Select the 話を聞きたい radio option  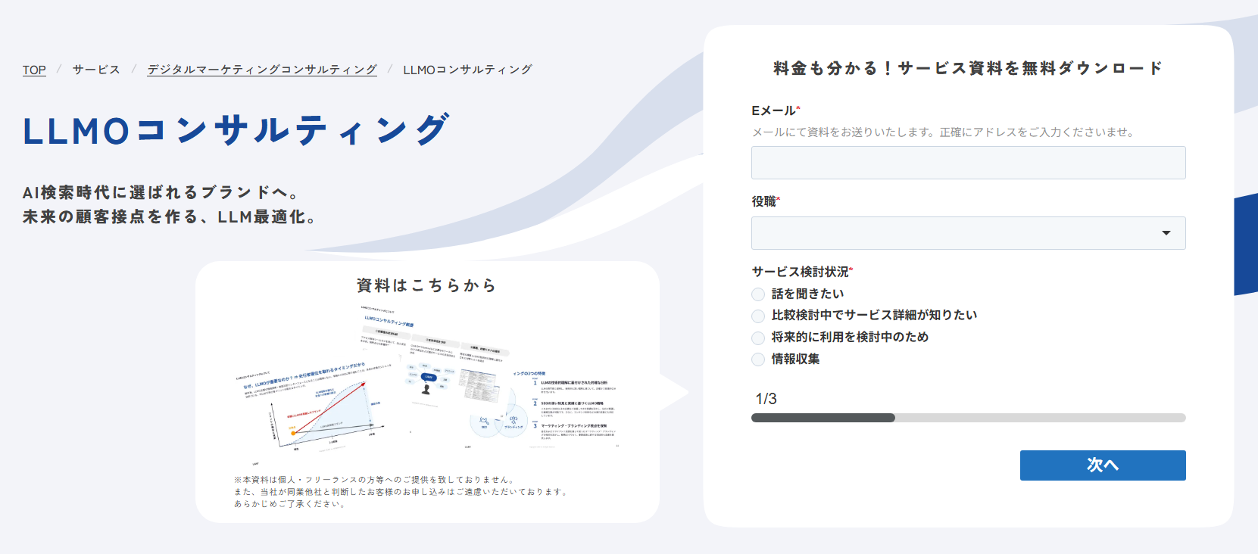758,294
